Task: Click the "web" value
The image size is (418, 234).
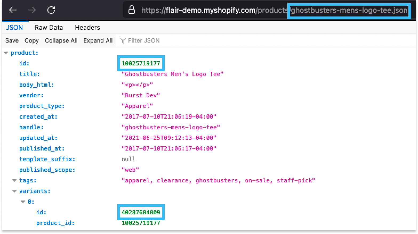Action: (x=130, y=170)
